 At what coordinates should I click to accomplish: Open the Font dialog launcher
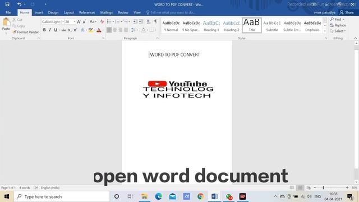coord(103,38)
